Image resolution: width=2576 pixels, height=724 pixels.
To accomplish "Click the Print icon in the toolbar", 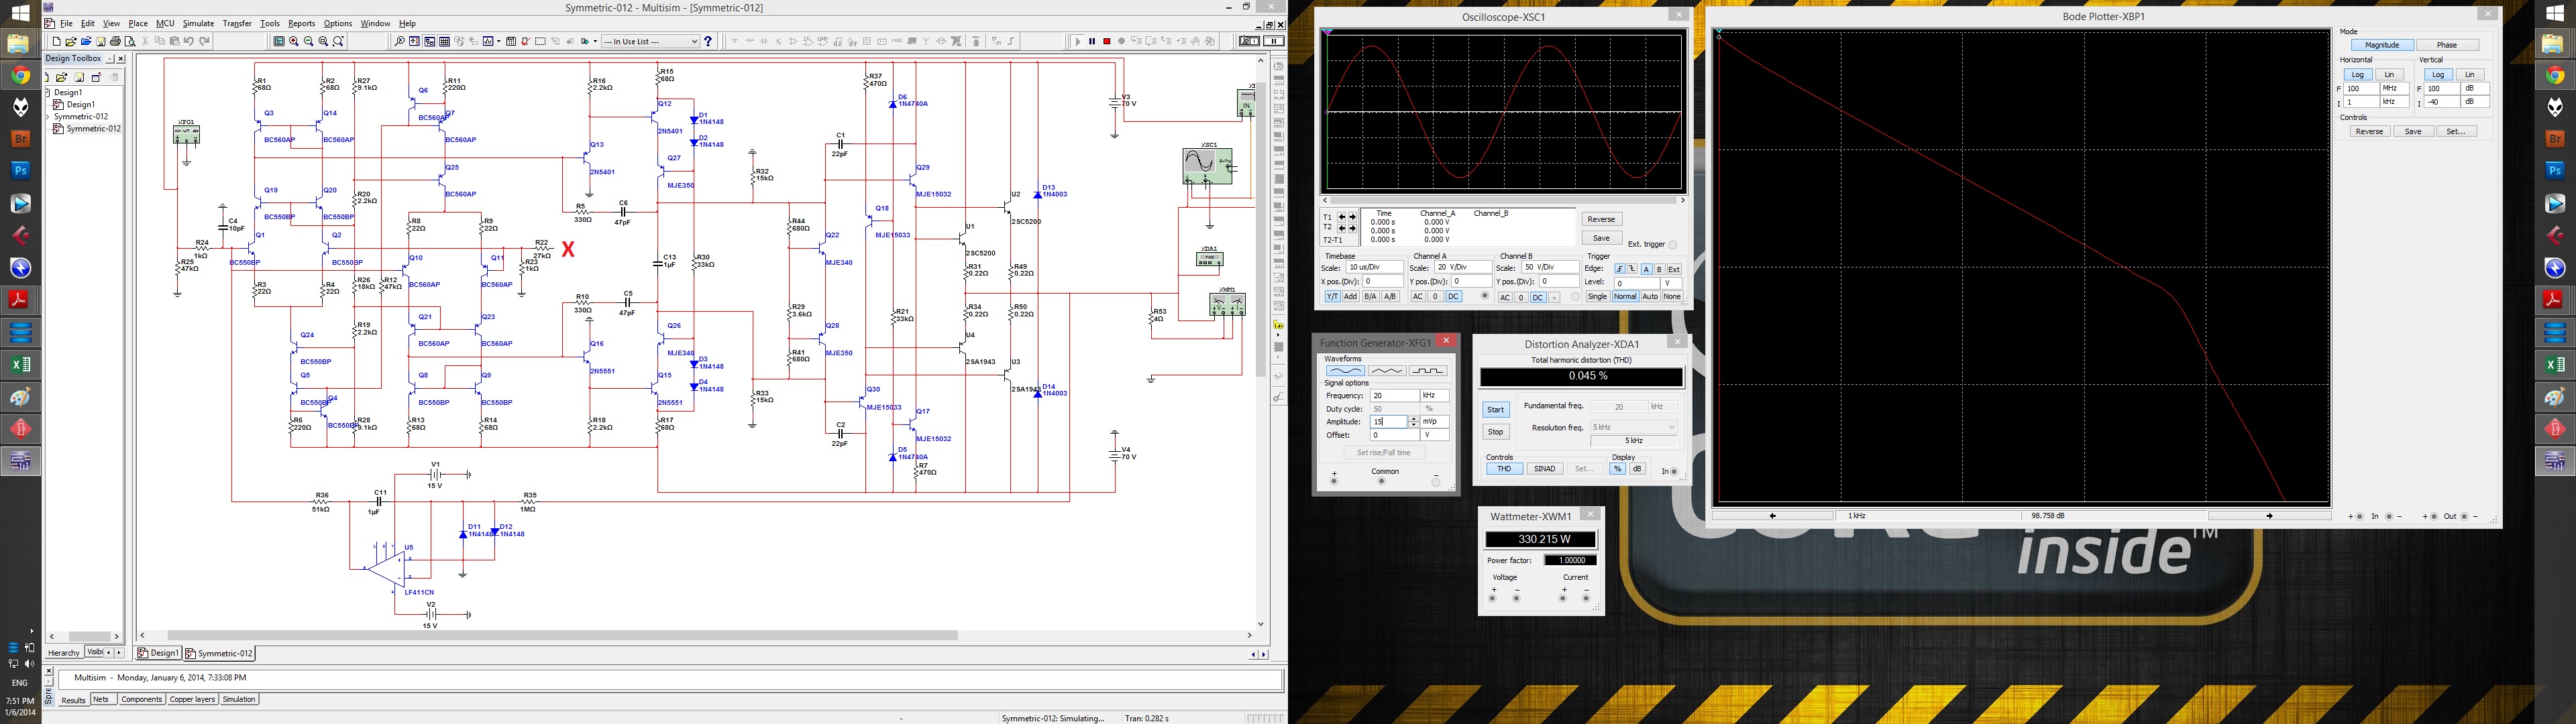I will (116, 41).
